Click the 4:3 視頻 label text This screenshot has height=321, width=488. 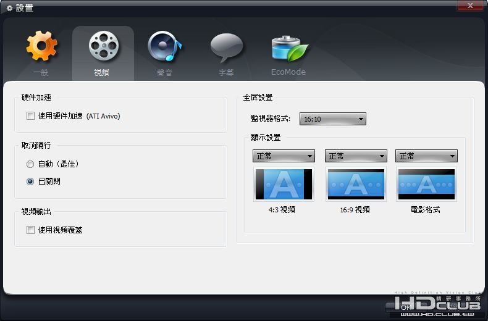(x=282, y=210)
